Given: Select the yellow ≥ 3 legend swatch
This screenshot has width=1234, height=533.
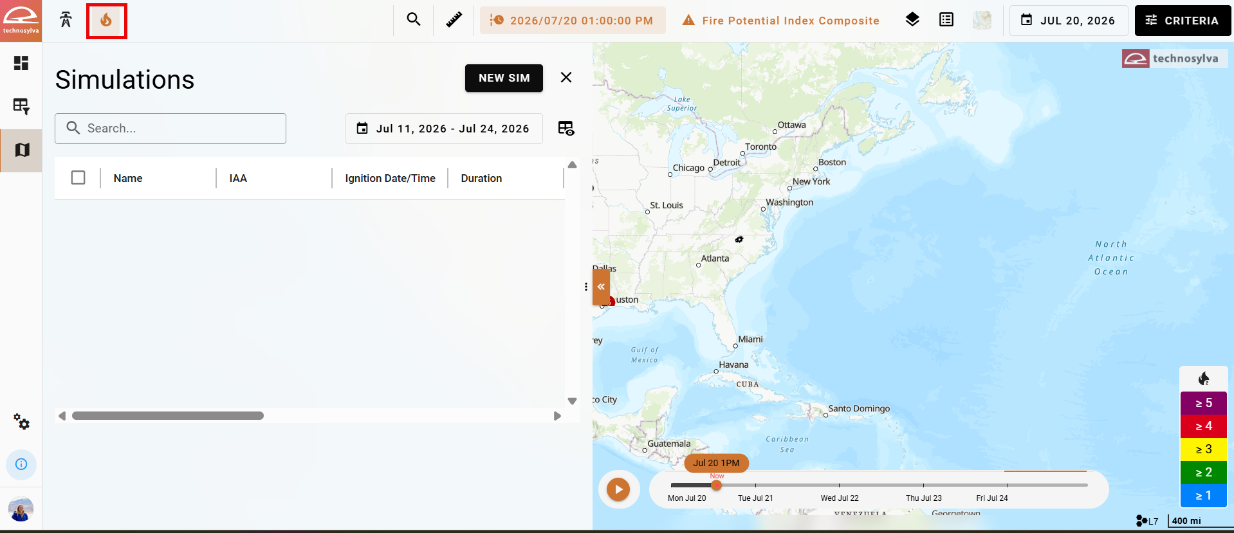Looking at the screenshot, I should pos(1203,449).
